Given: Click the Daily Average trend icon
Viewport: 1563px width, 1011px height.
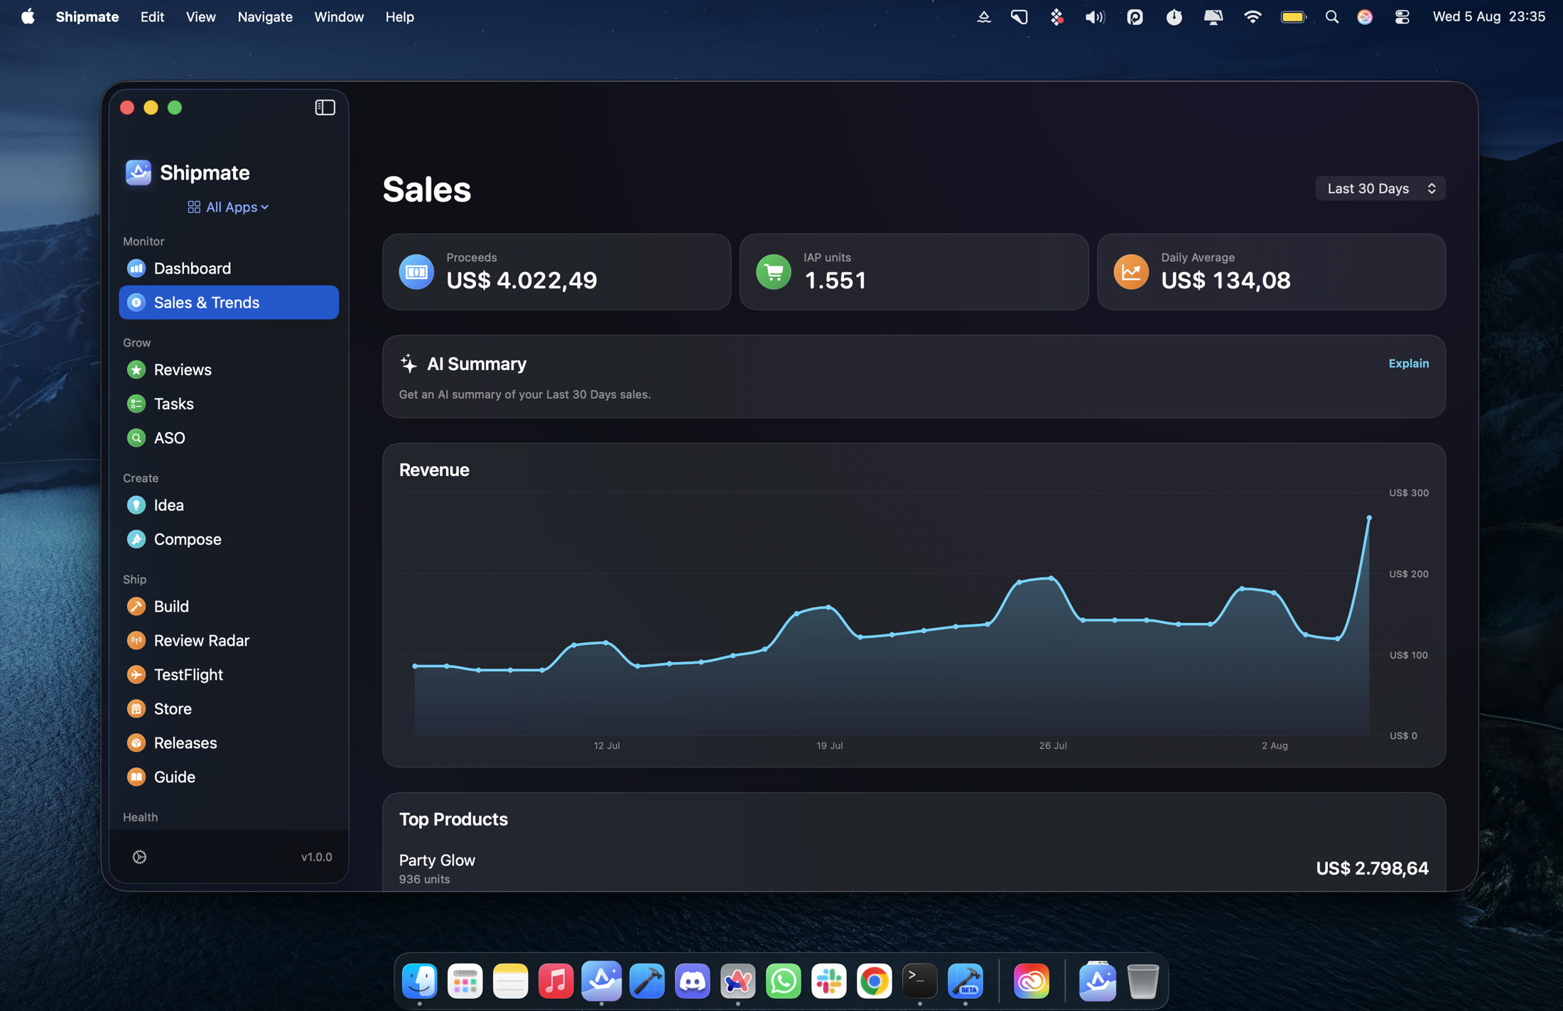Looking at the screenshot, I should 1131,272.
